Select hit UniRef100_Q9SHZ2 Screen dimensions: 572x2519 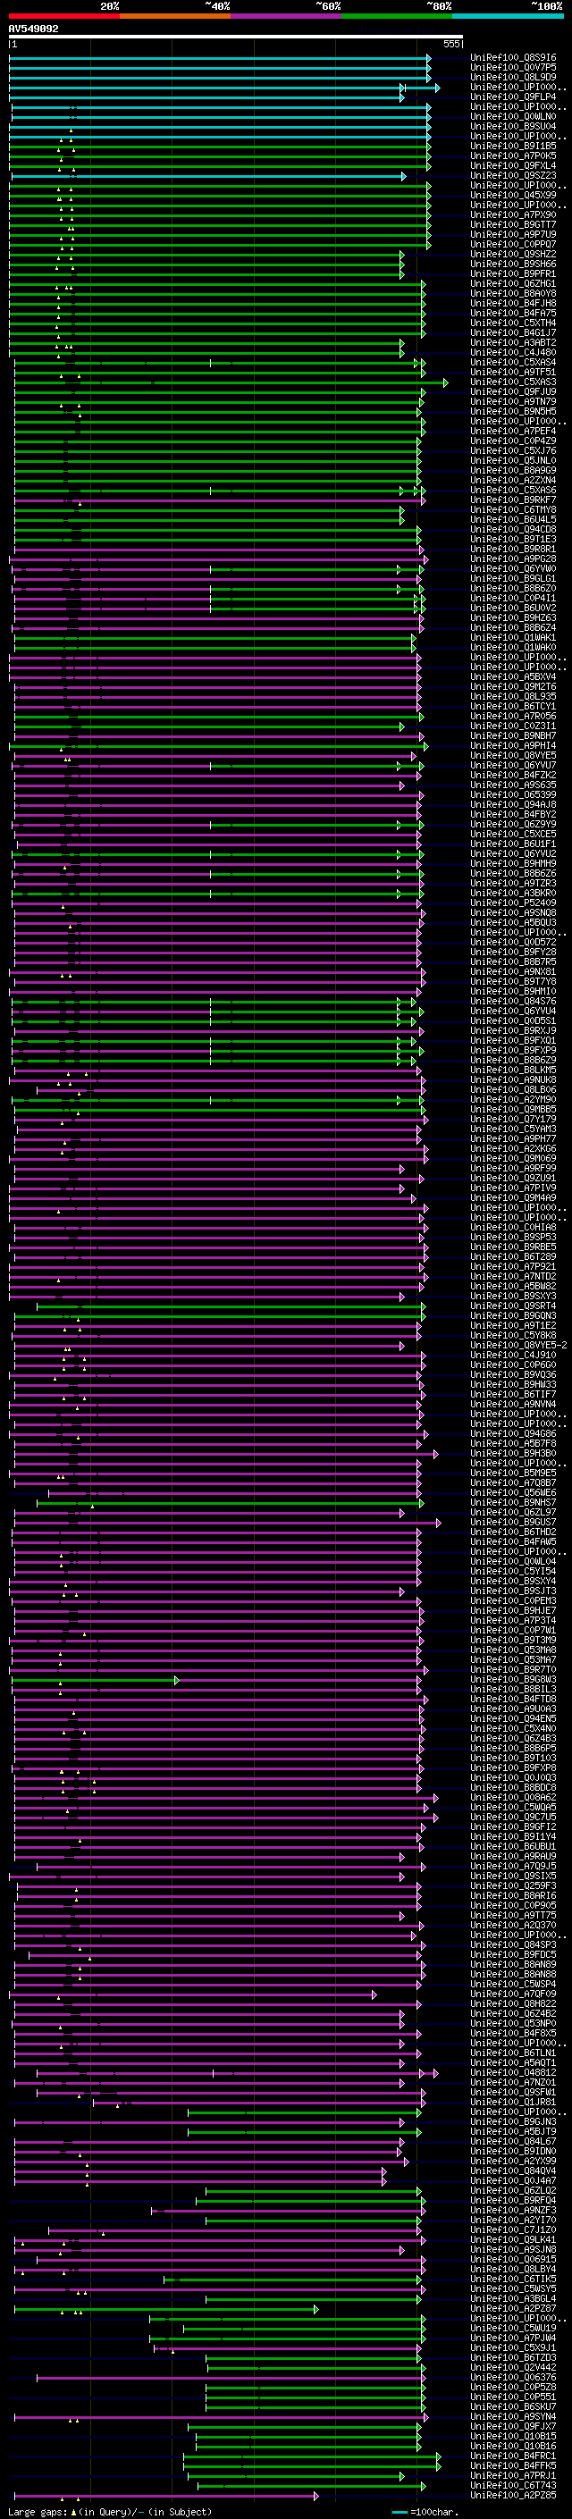pos(513,255)
